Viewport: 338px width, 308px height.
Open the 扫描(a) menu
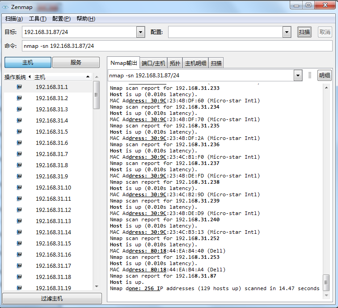click(14, 19)
